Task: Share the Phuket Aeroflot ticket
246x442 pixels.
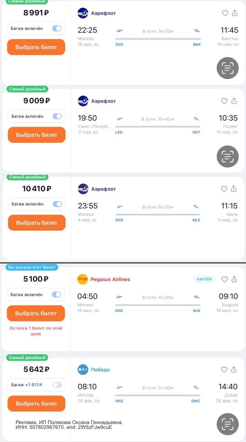Action: 234,100
